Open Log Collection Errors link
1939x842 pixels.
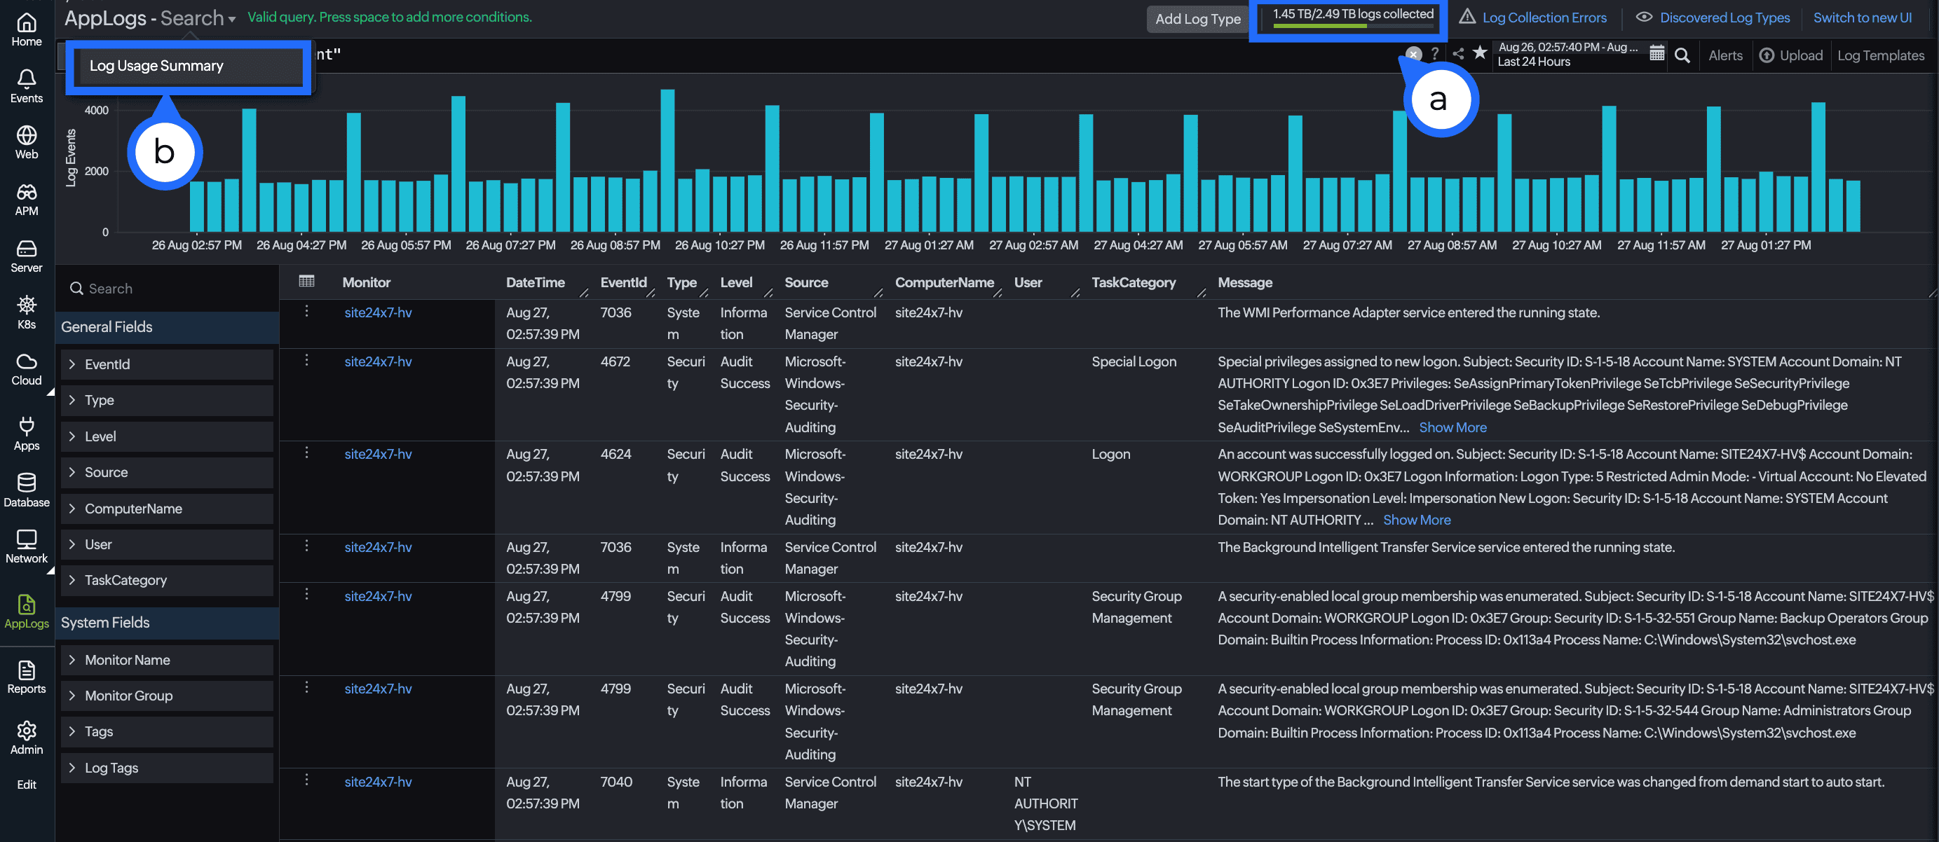pyautogui.click(x=1533, y=18)
